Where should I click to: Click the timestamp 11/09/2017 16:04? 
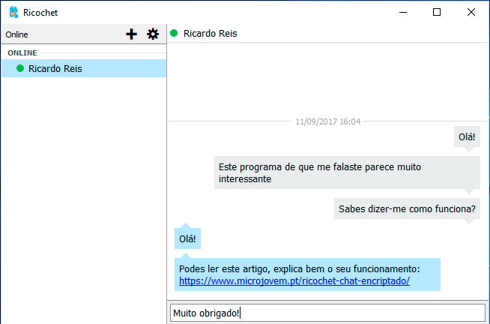coord(328,121)
